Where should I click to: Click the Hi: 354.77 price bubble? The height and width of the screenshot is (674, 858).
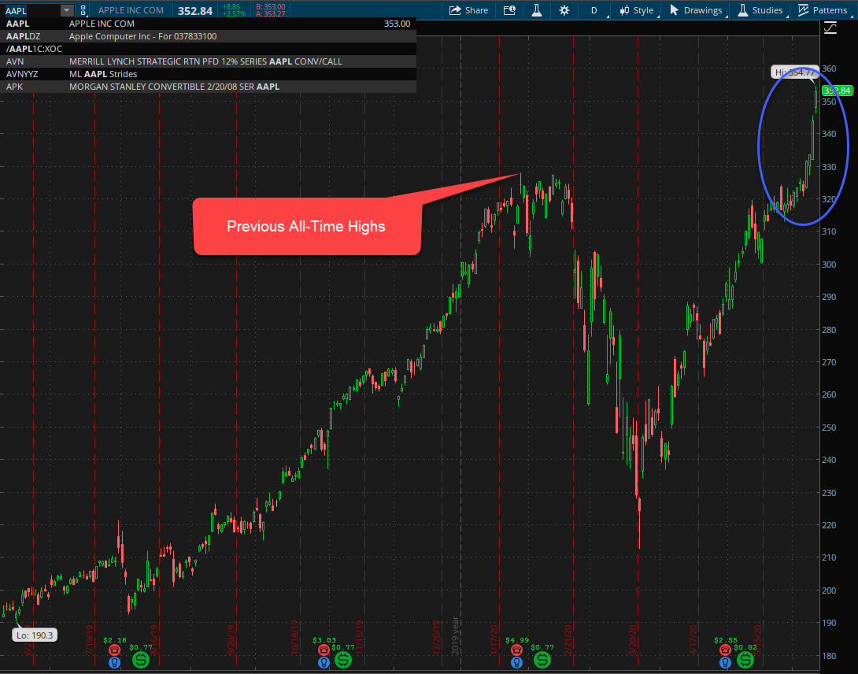pyautogui.click(x=795, y=72)
